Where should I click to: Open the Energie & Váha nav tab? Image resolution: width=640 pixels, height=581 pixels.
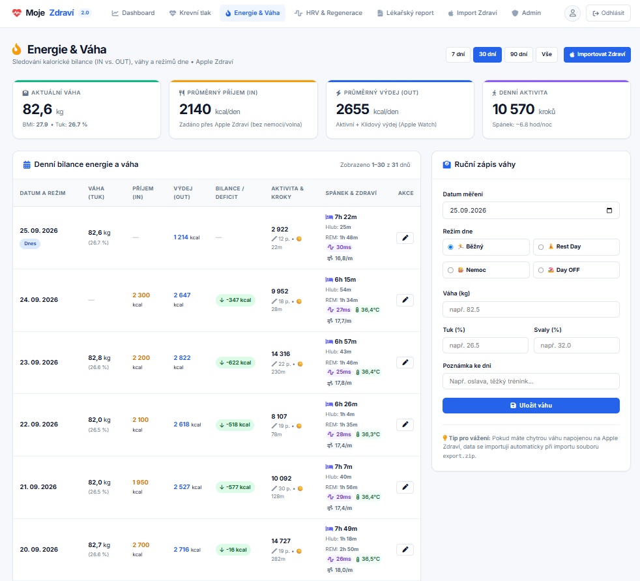pyautogui.click(x=253, y=13)
